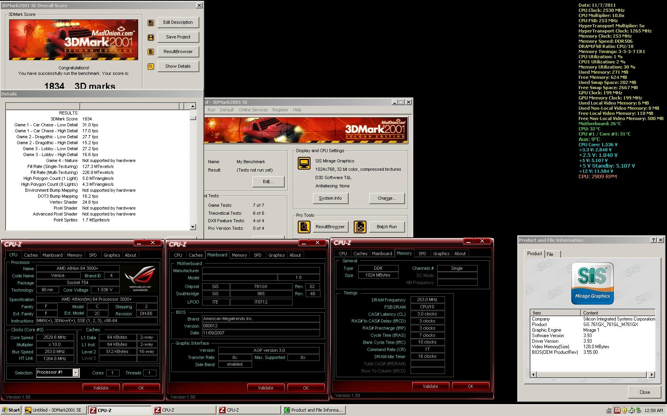Click the DRAM Frequency value 253.0 MHz

point(427,300)
